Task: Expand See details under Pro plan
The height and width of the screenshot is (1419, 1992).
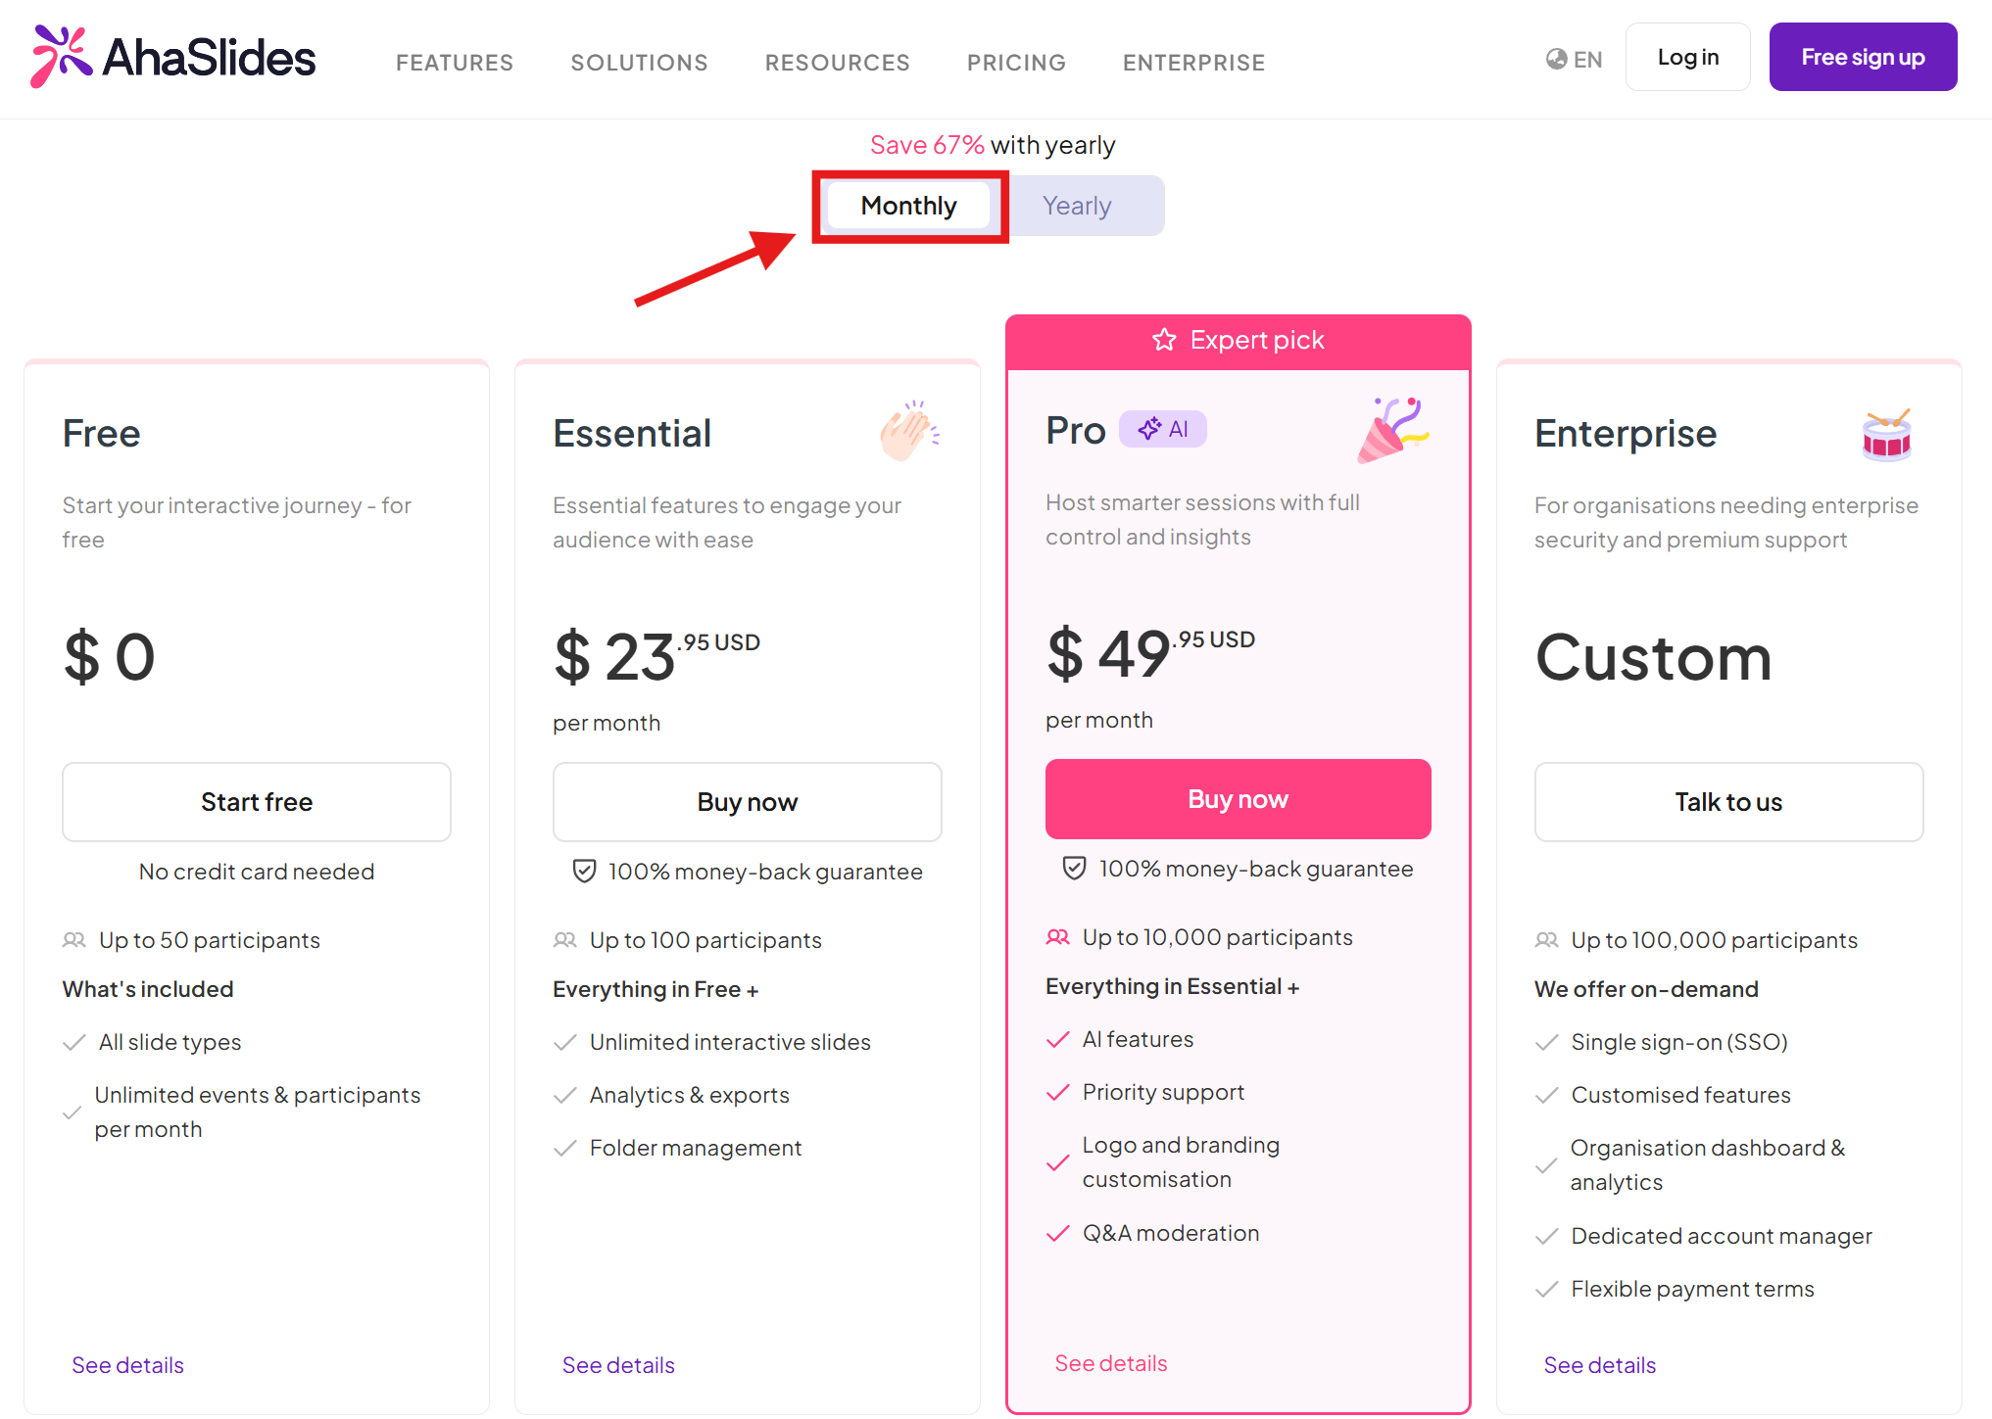Action: point(1111,1362)
